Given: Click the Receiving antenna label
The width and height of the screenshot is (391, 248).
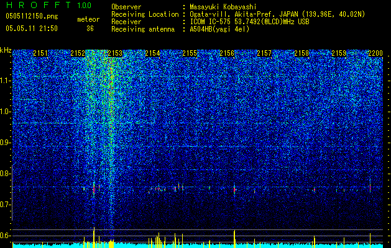Looking at the screenshot, I should [143, 29].
